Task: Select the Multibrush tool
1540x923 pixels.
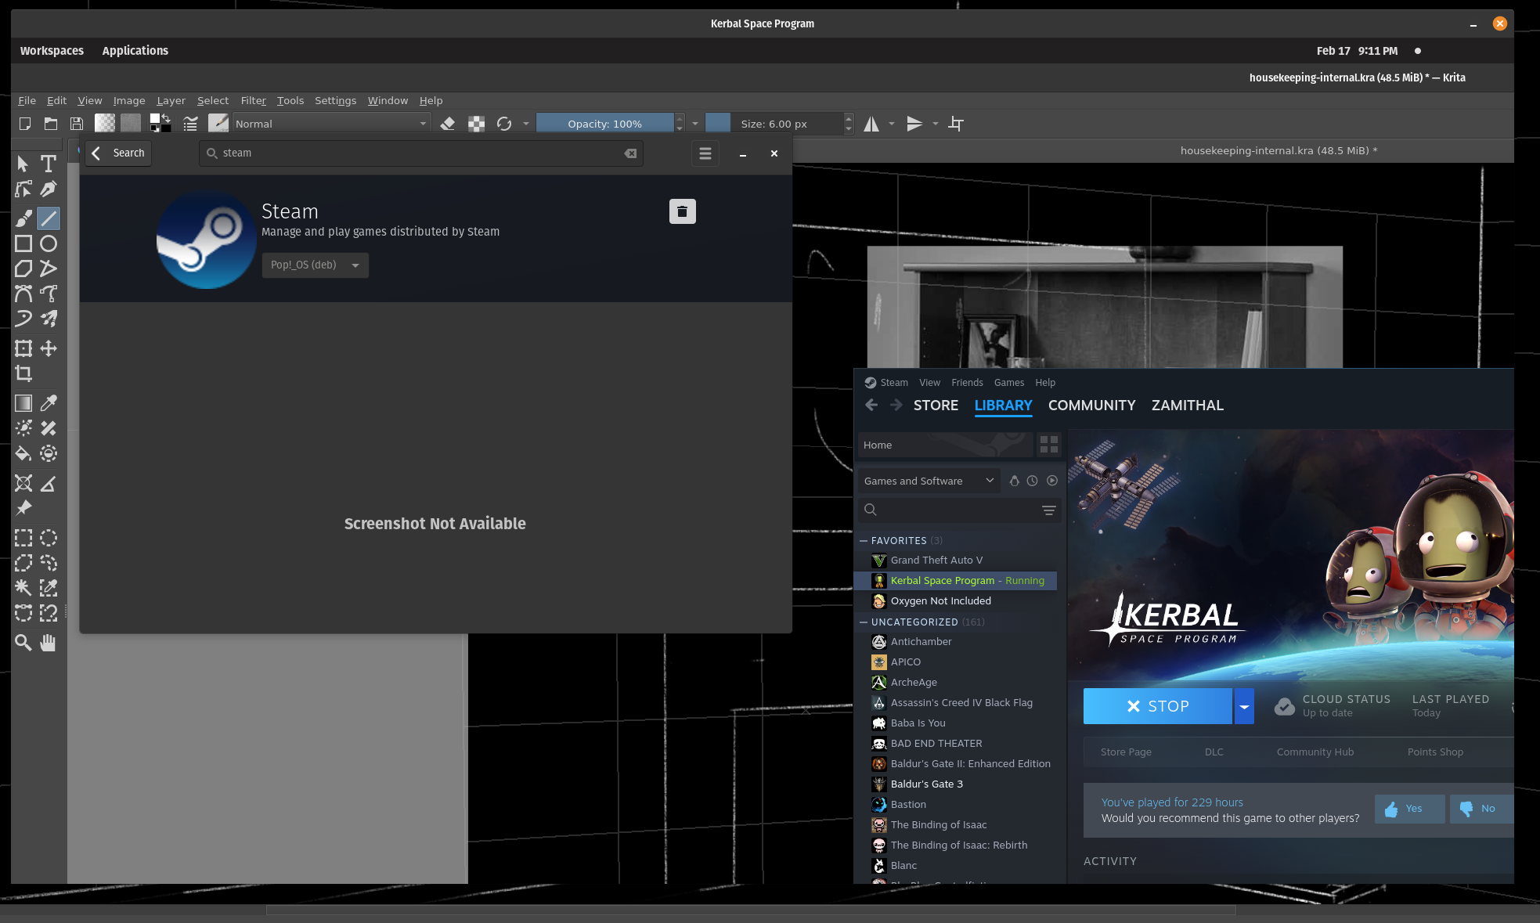Action: pyautogui.click(x=49, y=319)
